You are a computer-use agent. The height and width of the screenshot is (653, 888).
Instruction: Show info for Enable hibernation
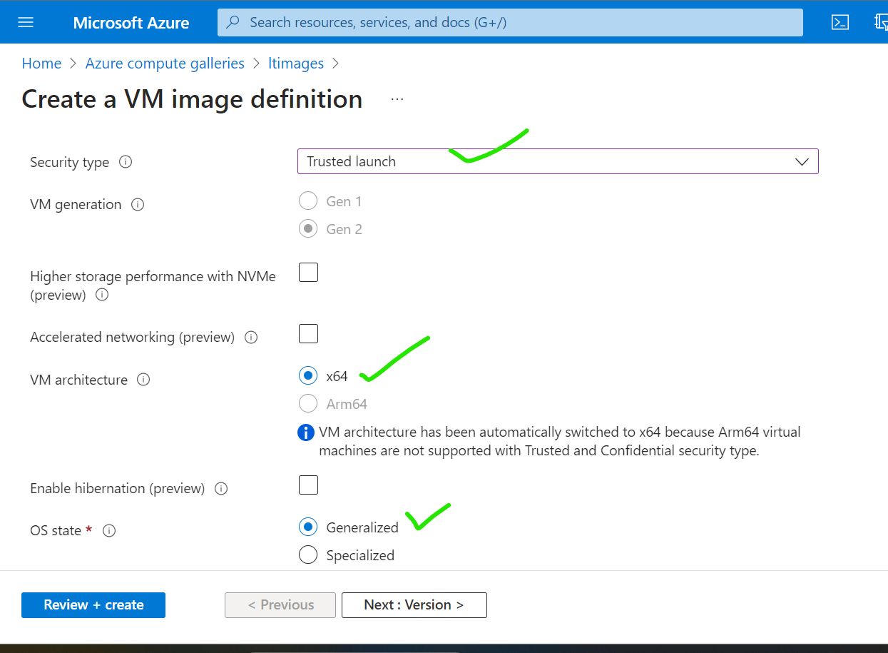point(221,489)
